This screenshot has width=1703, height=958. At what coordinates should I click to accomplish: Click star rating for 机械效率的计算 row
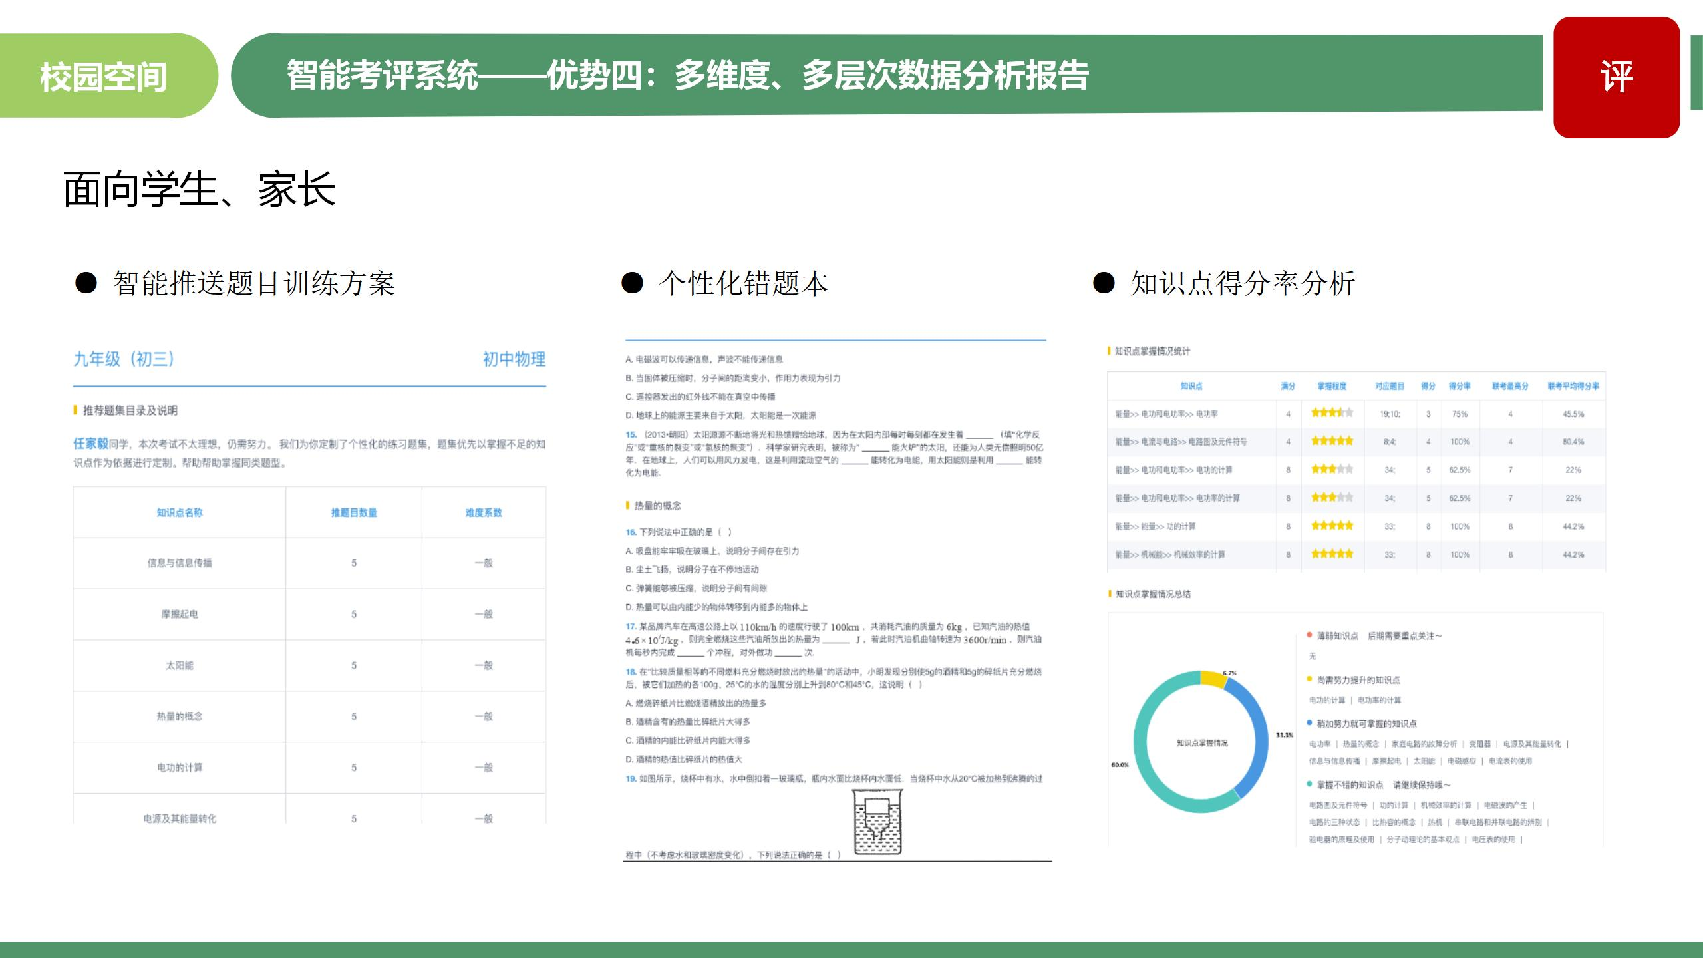click(x=1332, y=554)
